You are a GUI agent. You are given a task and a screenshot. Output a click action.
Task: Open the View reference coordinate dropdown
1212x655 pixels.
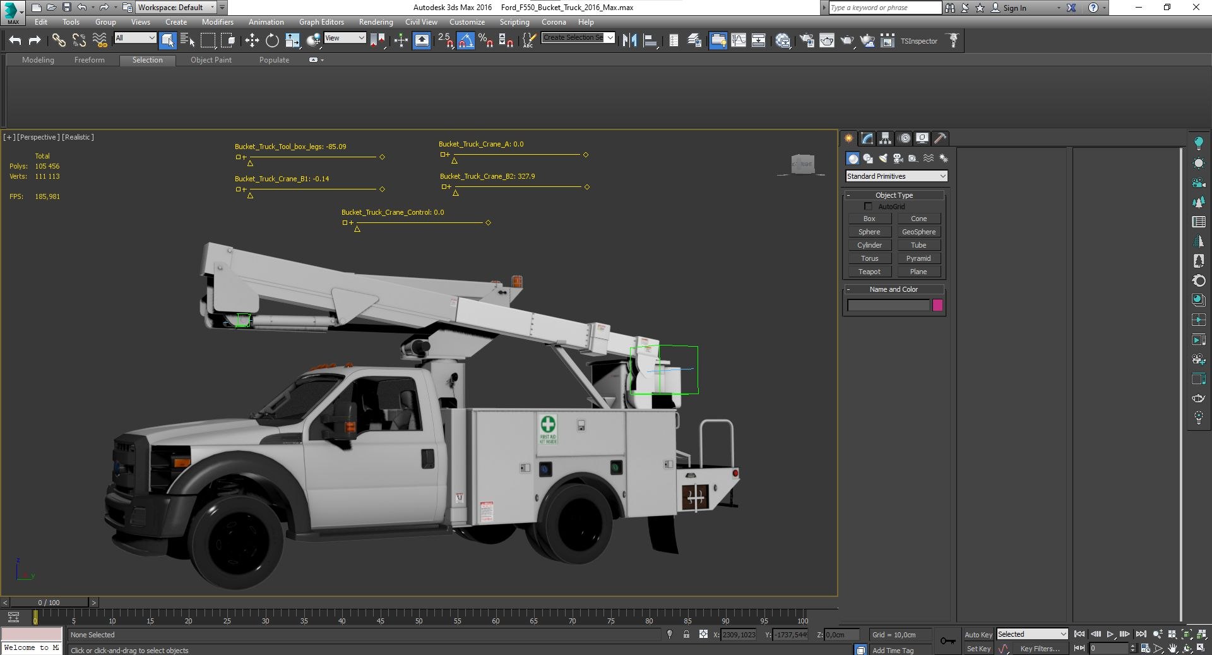coord(345,38)
